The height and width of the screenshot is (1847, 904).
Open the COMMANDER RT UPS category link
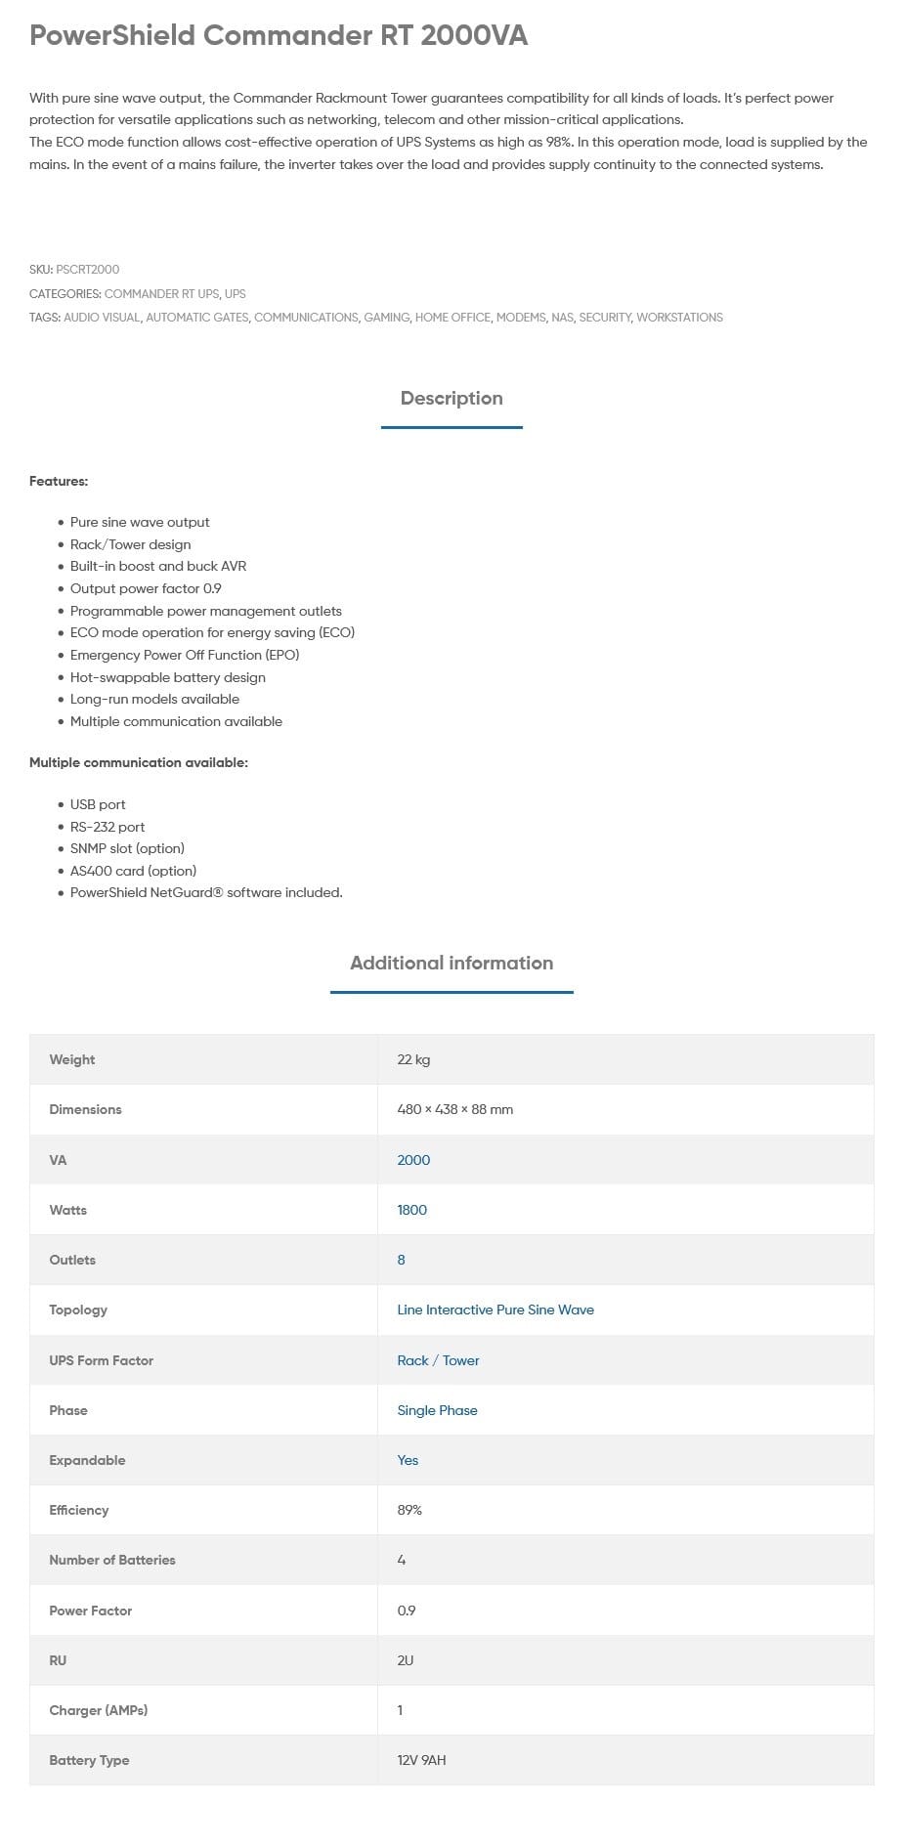pos(161,293)
